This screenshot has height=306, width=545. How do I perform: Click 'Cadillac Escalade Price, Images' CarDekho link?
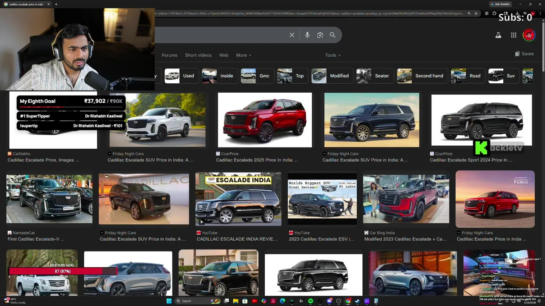43,160
